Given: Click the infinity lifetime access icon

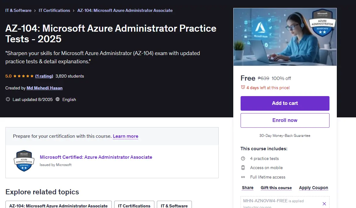Looking at the screenshot, I should click(x=243, y=177).
